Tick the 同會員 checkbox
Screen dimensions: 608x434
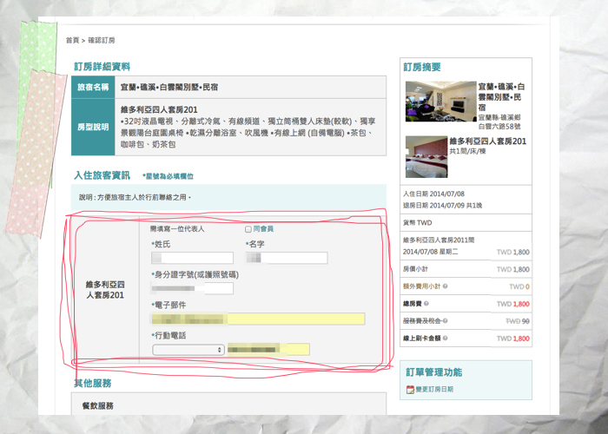click(x=248, y=229)
